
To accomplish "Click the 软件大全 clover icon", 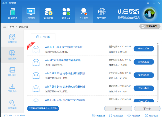I will pos(66,14).
